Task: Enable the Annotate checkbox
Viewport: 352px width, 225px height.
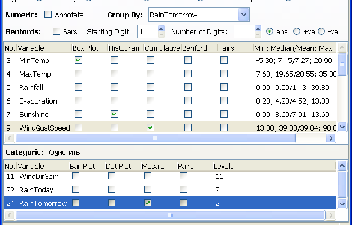Action: (48, 14)
